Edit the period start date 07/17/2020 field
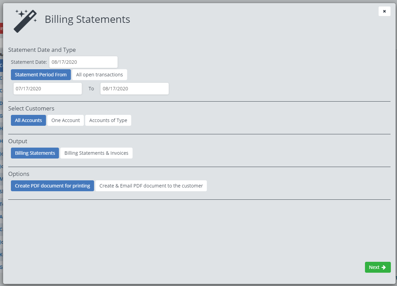 point(48,89)
